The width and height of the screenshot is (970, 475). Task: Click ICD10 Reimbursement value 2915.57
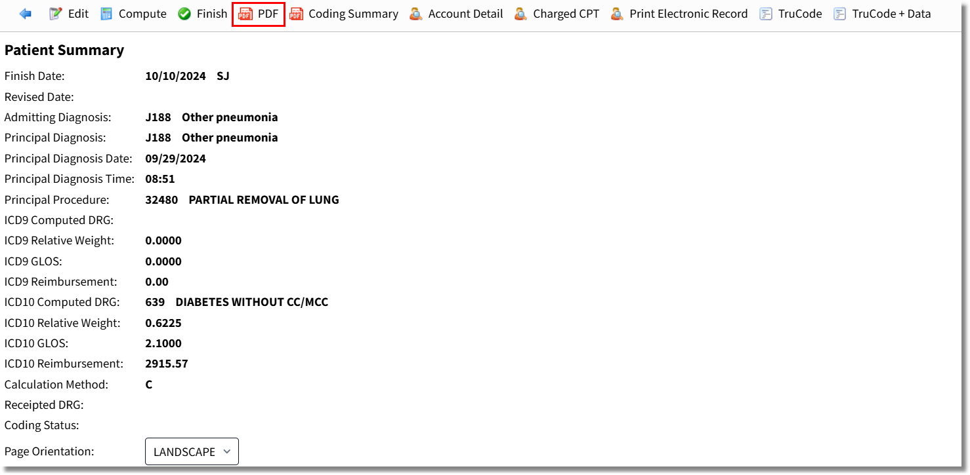click(x=167, y=364)
